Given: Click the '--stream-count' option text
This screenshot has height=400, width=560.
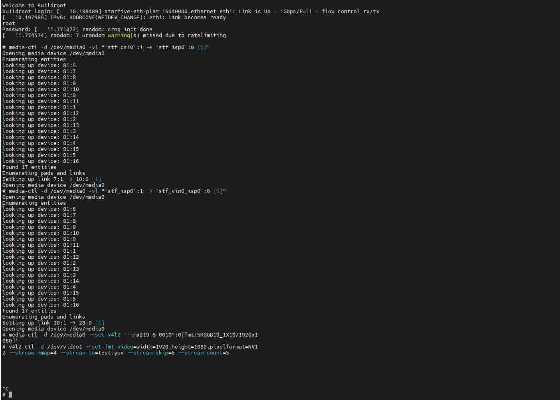Looking at the screenshot, I should pos(200,352).
